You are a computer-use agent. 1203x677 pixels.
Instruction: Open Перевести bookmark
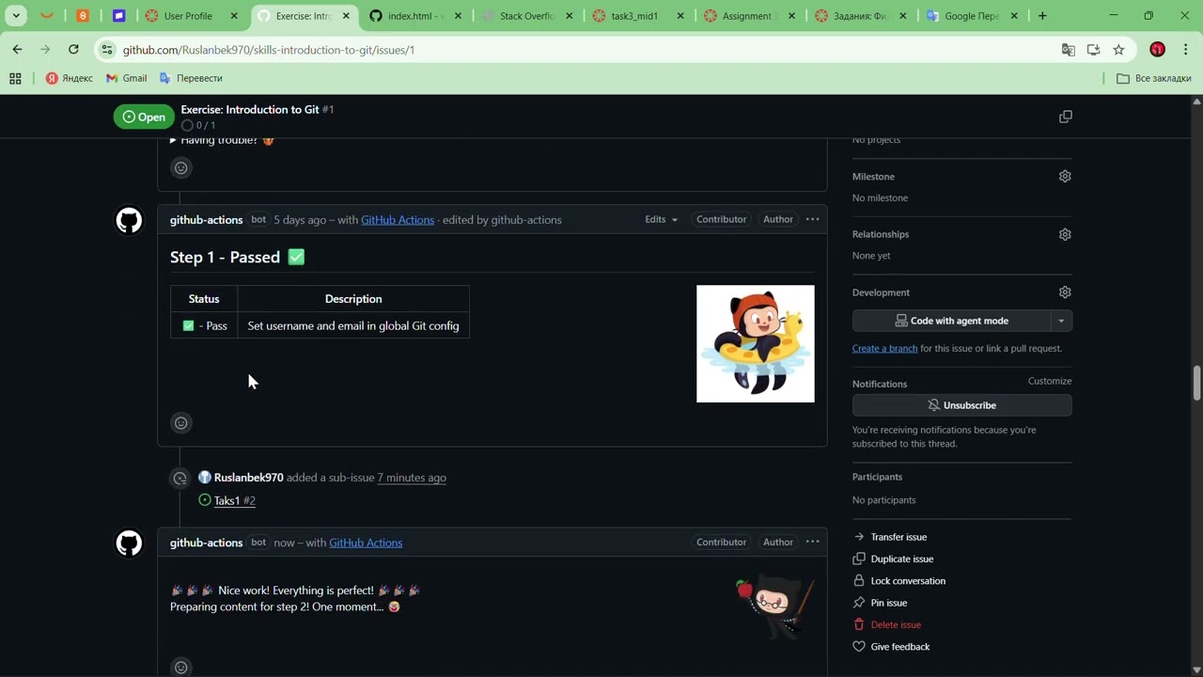191,78
